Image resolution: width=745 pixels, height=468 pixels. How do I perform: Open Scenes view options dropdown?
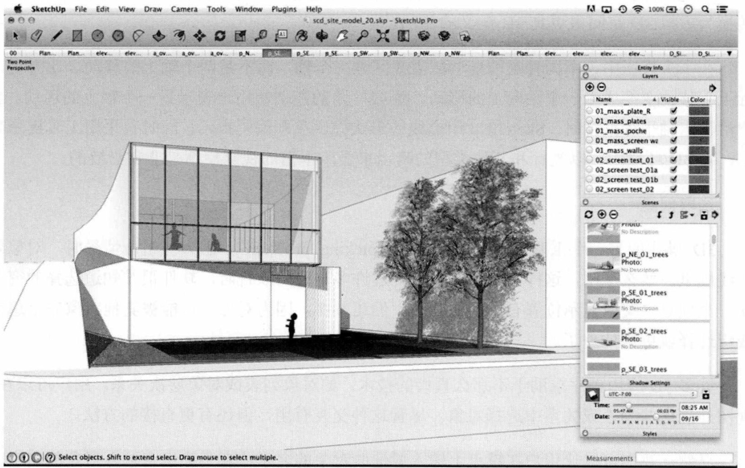click(687, 215)
